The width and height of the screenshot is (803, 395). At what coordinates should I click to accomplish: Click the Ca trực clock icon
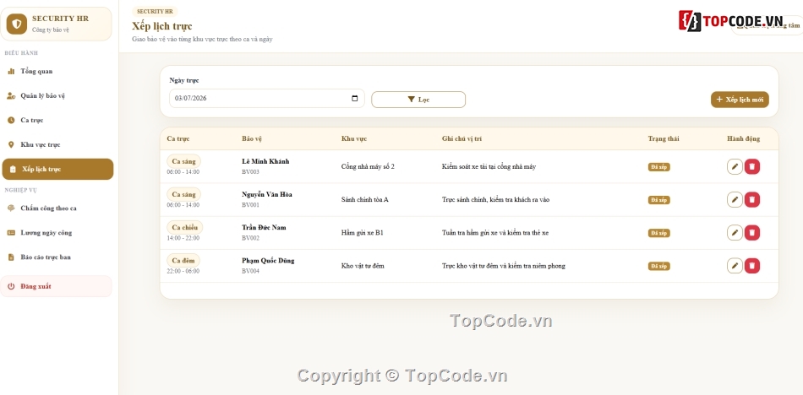pyautogui.click(x=11, y=120)
